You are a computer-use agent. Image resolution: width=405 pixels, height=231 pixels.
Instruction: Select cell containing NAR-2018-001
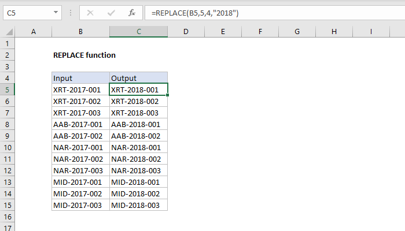coord(138,147)
